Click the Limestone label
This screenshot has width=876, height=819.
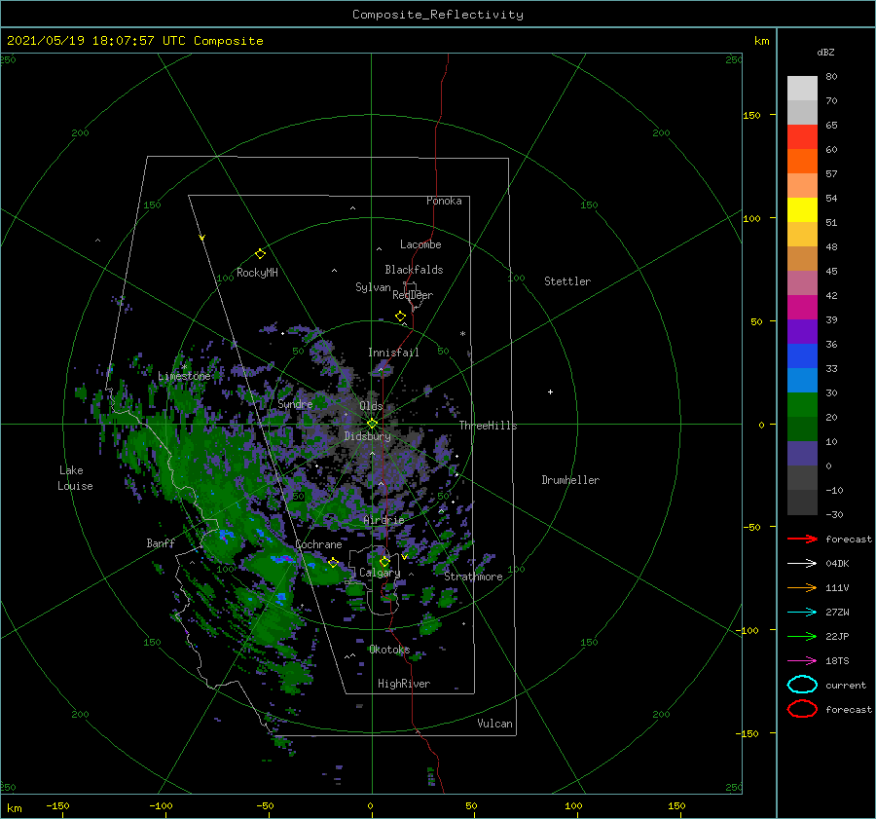click(x=184, y=376)
